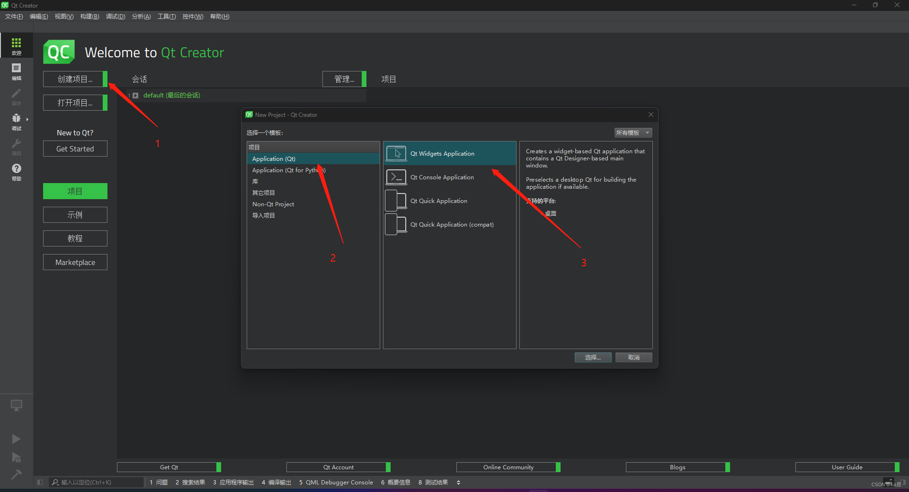Click the Qt Widgets Application template icon

396,153
